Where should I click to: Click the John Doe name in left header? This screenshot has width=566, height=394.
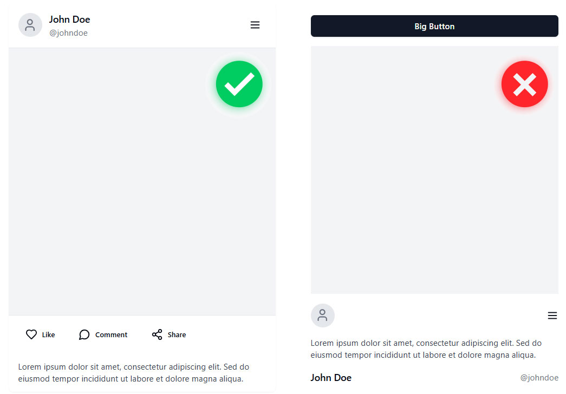[x=69, y=19]
